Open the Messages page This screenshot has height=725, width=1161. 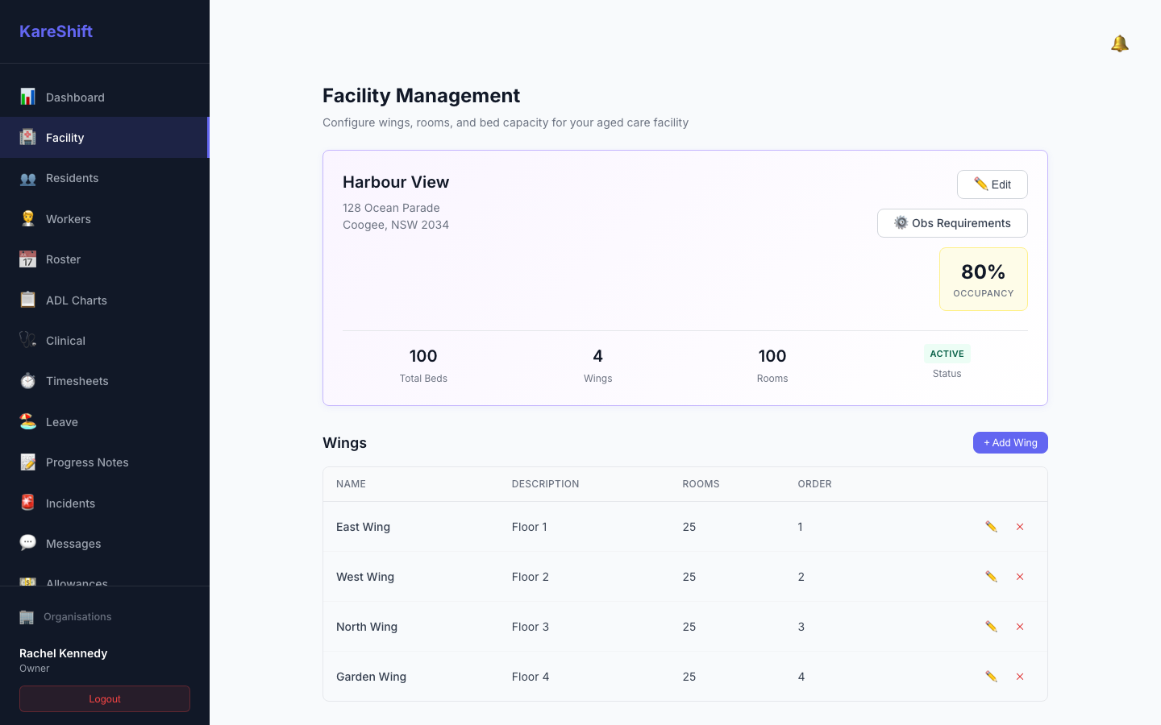click(x=105, y=543)
